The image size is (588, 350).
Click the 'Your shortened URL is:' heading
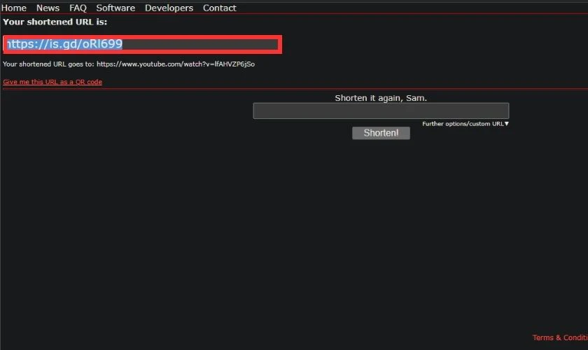click(55, 22)
